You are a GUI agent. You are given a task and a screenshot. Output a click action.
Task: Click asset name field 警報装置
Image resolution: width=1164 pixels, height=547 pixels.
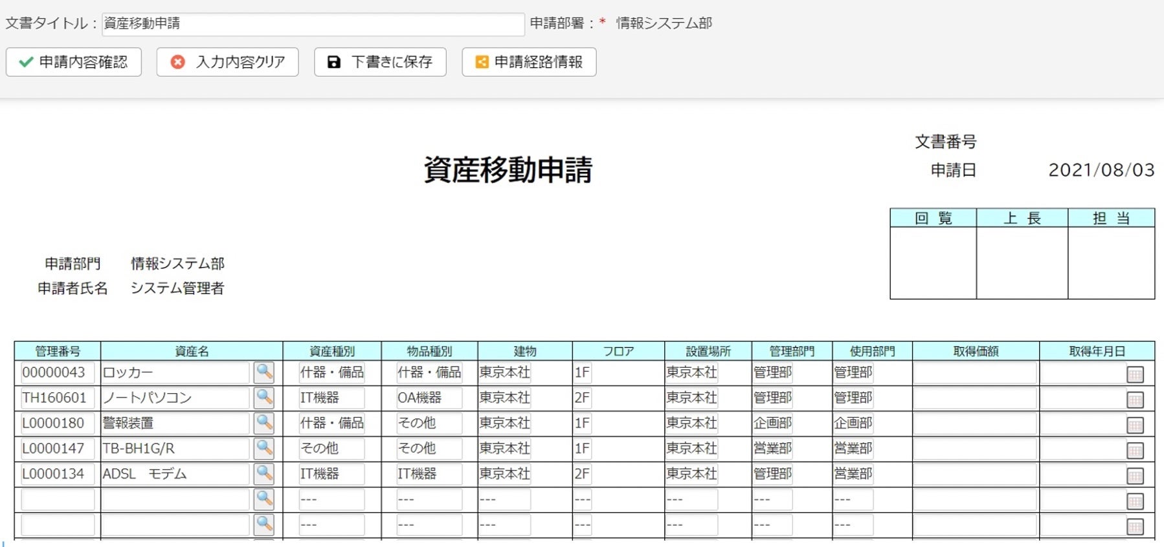coord(175,423)
